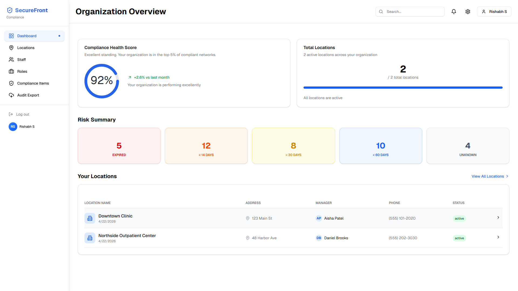Expand the Downtown Clinic row chevron
Screen dimensions: 518x291
498,217
